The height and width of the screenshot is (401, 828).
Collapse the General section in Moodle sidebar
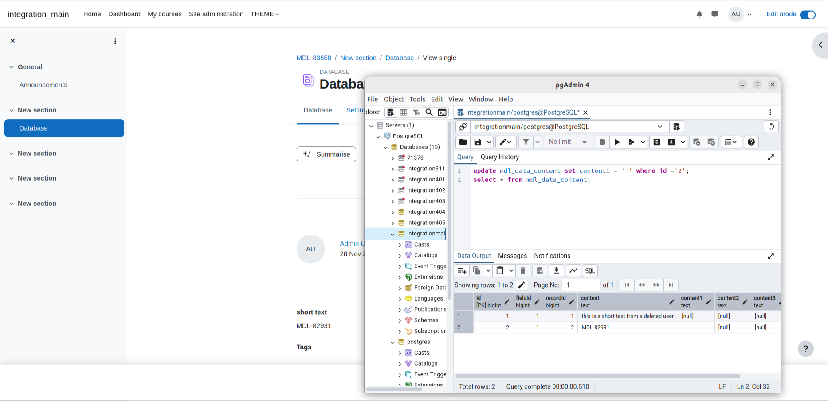pyautogui.click(x=12, y=67)
